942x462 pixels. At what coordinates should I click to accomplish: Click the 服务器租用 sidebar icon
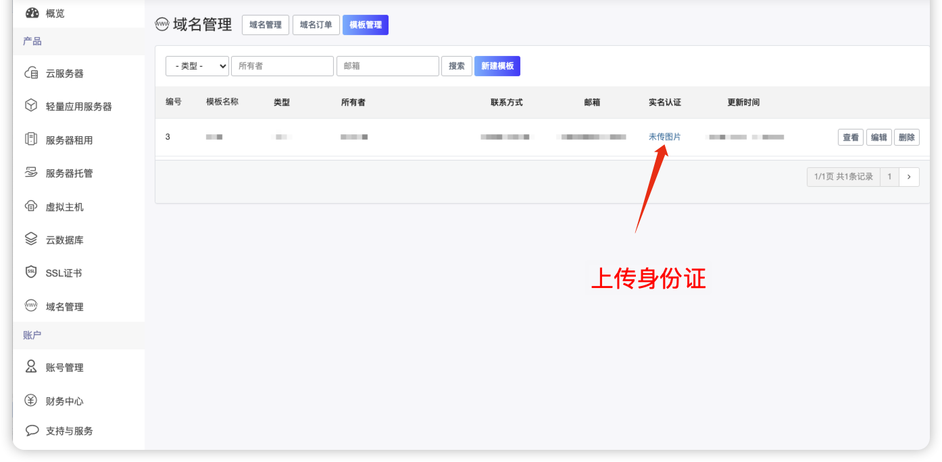(x=31, y=140)
